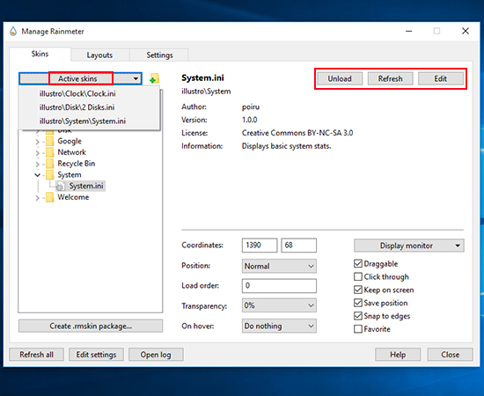Click the add skin plus-folder icon
Image resolution: width=484 pixels, height=396 pixels.
[x=154, y=78]
